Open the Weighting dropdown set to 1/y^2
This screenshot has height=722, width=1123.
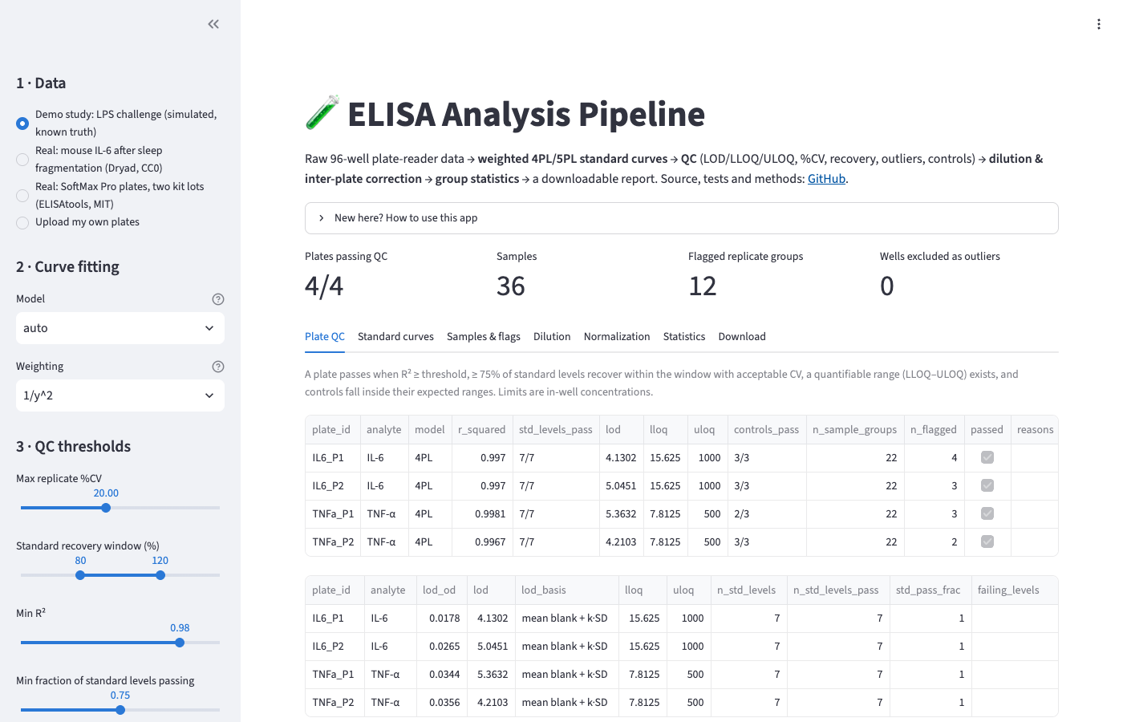[120, 395]
